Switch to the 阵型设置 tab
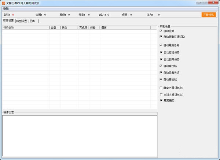 point(22,21)
